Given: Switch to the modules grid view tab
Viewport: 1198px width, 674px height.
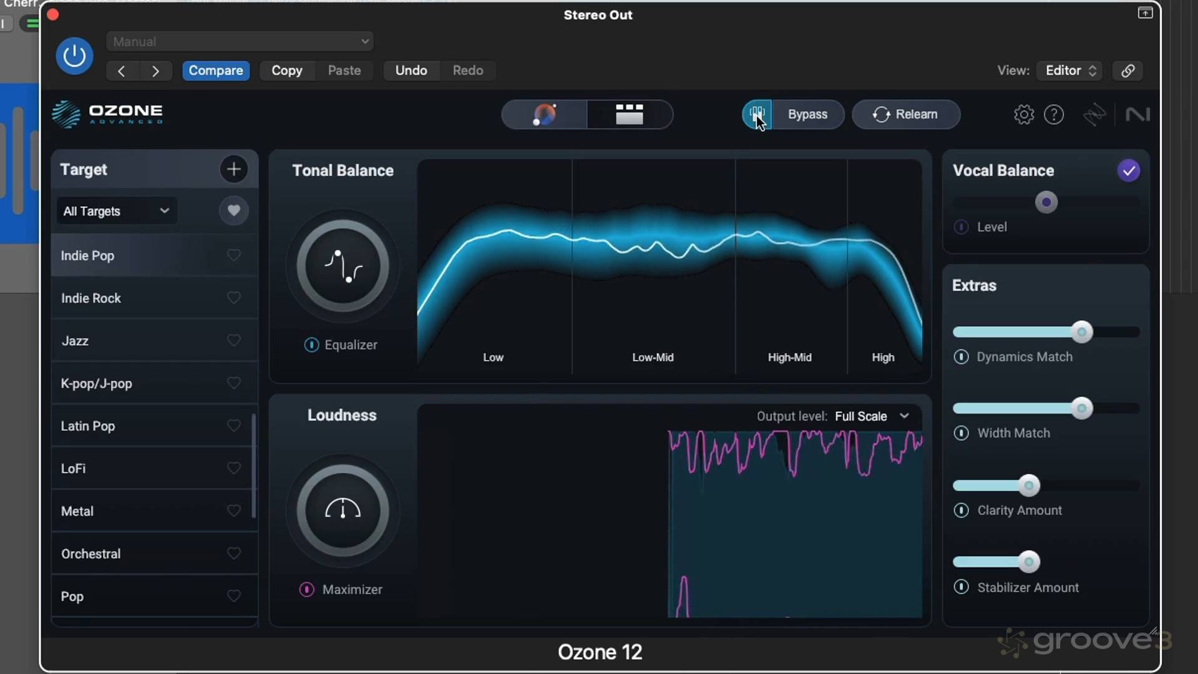Looking at the screenshot, I should (x=629, y=114).
